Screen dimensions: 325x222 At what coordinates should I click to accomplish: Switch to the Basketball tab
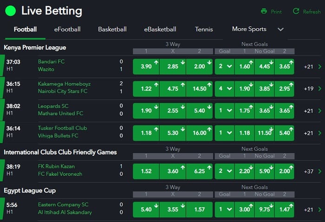112,29
